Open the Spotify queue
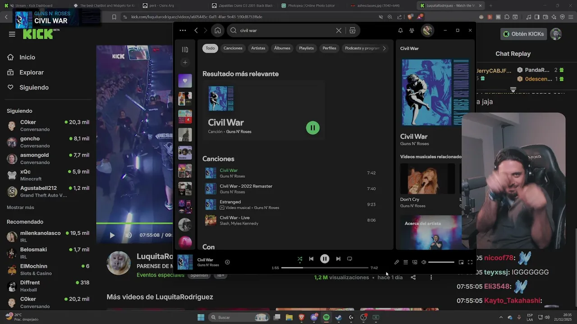This screenshot has height=324, width=577. 406,262
